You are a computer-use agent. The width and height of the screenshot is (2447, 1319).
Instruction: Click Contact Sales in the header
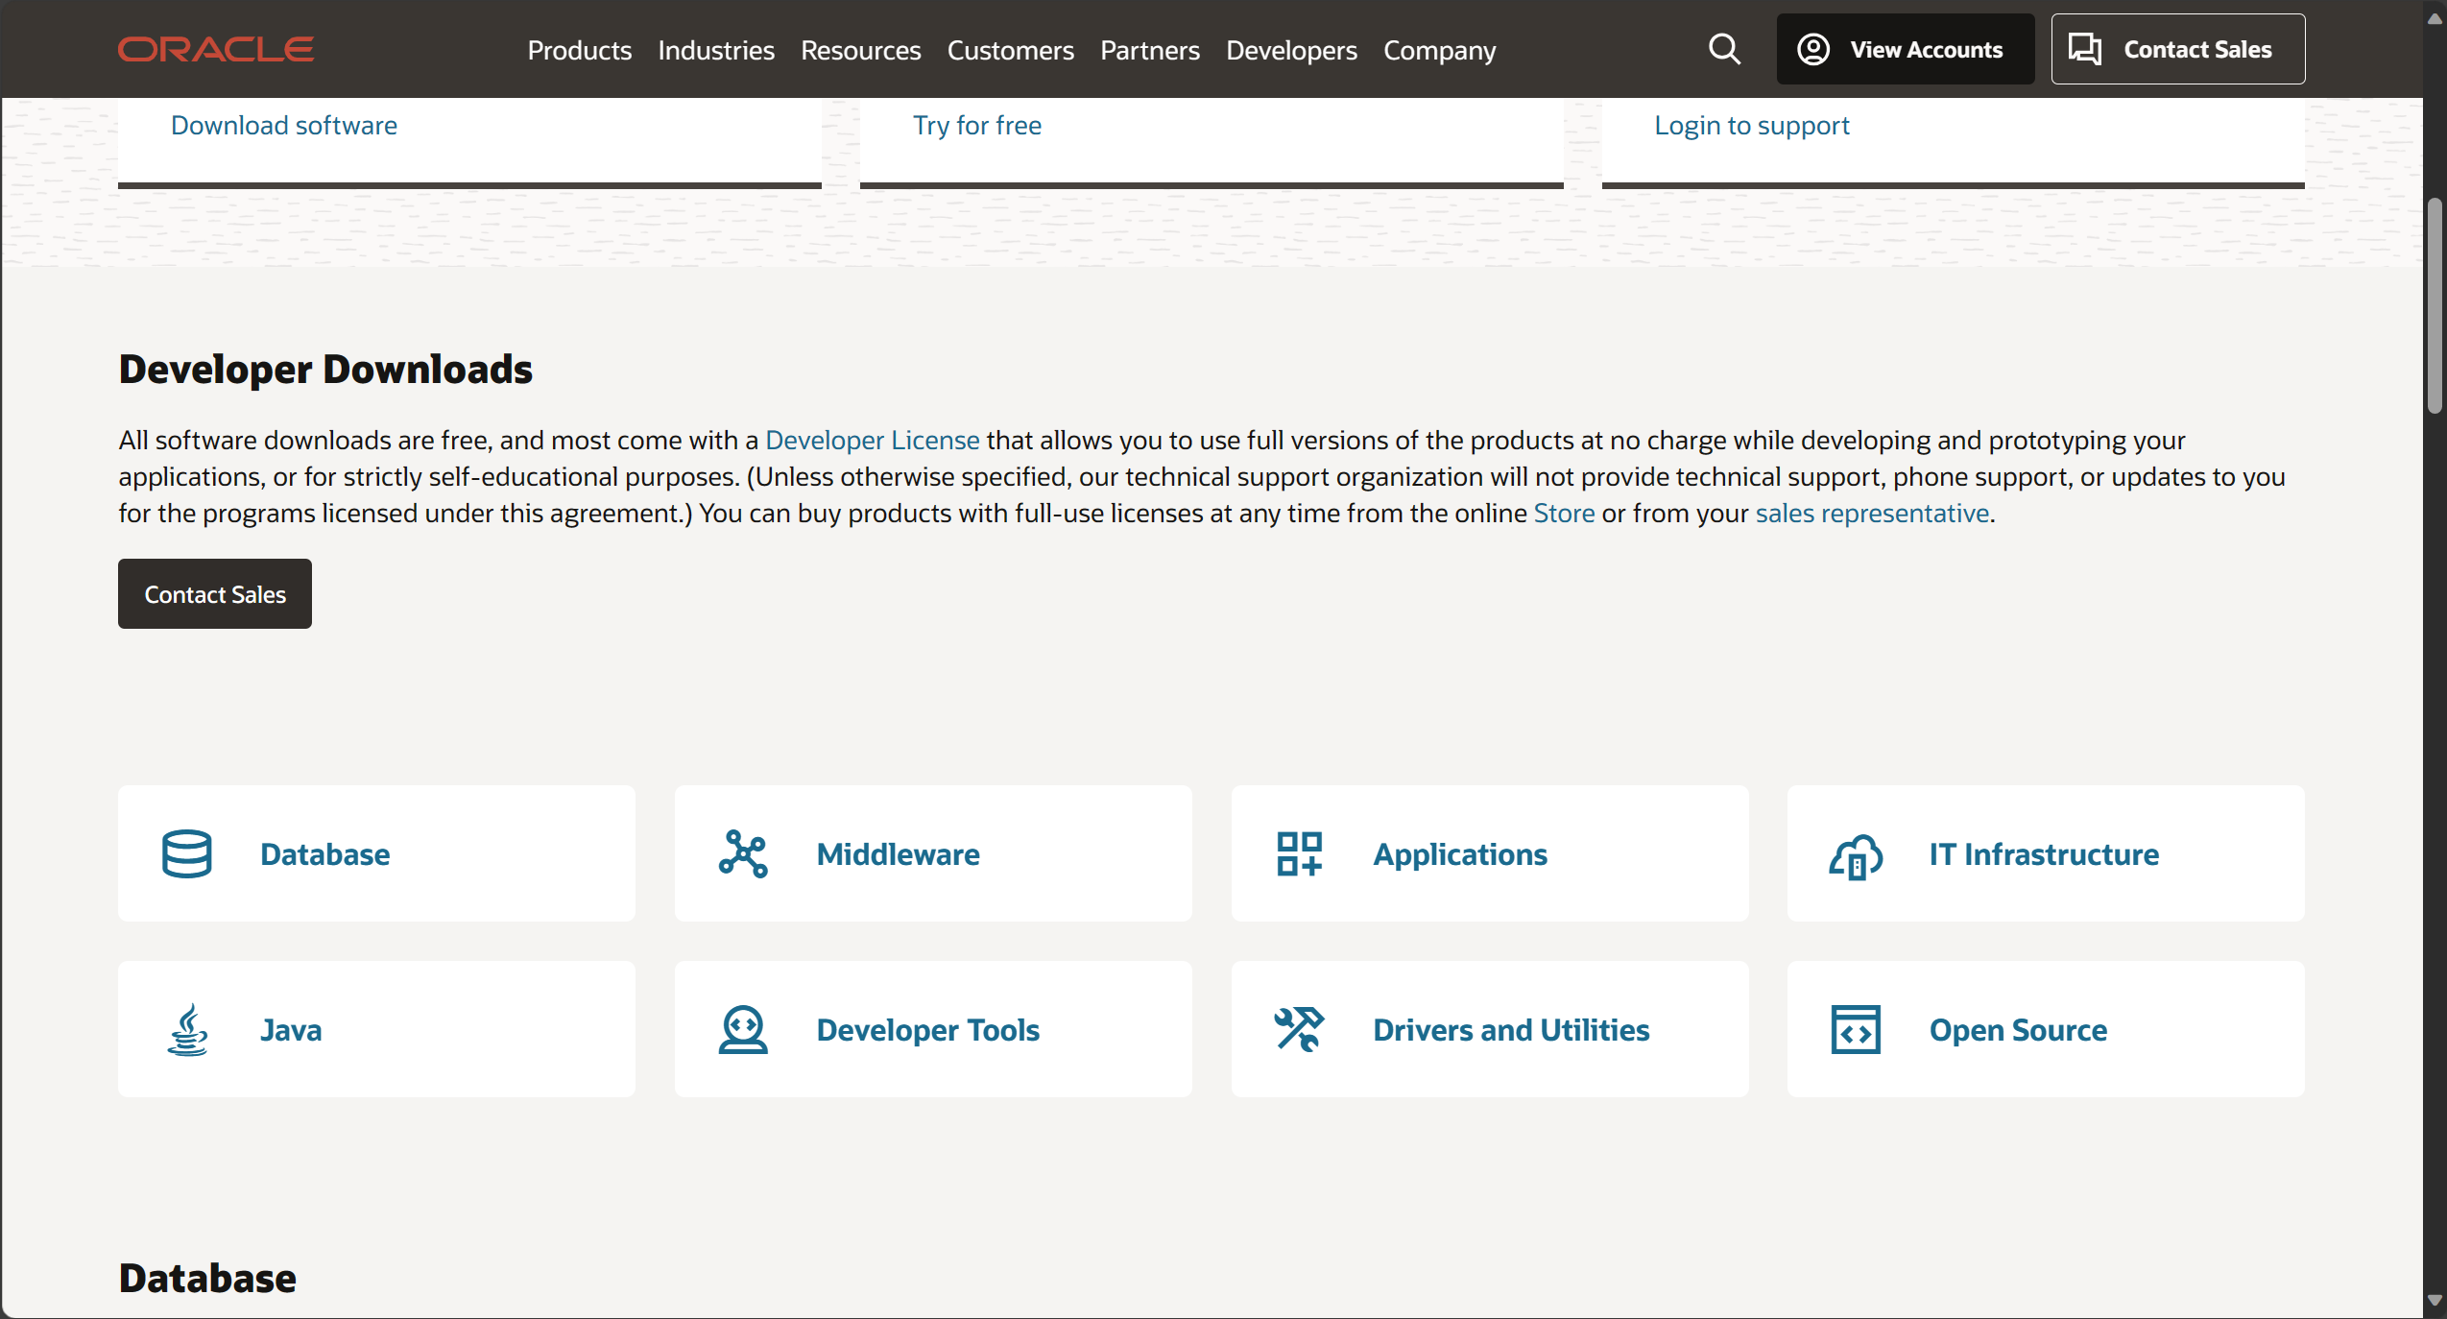coord(2178,49)
